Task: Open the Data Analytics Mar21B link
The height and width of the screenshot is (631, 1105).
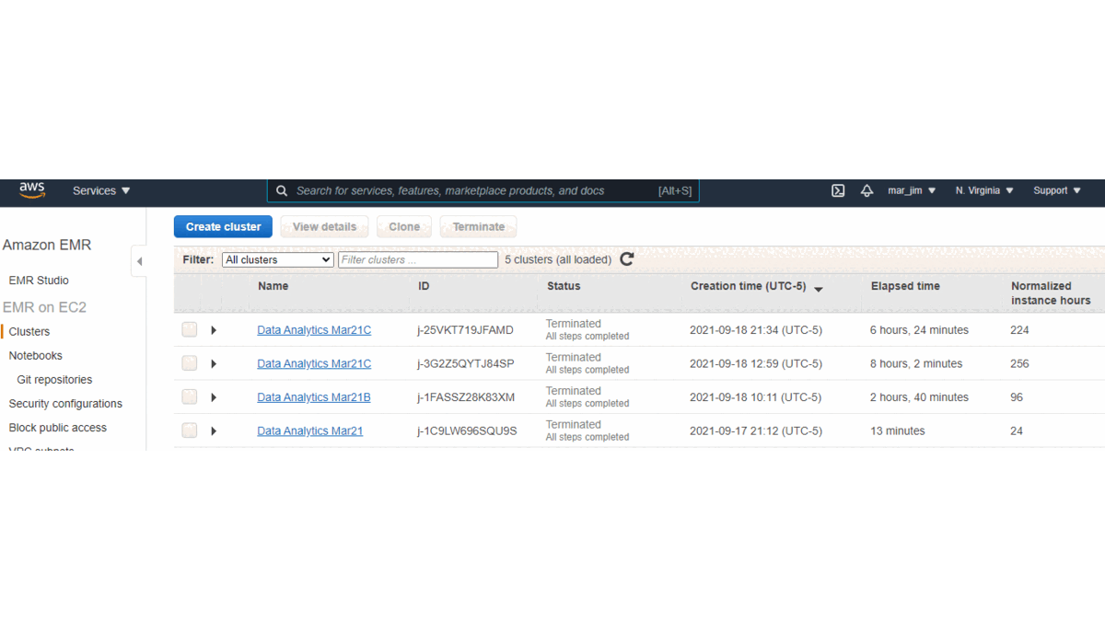Action: point(314,397)
